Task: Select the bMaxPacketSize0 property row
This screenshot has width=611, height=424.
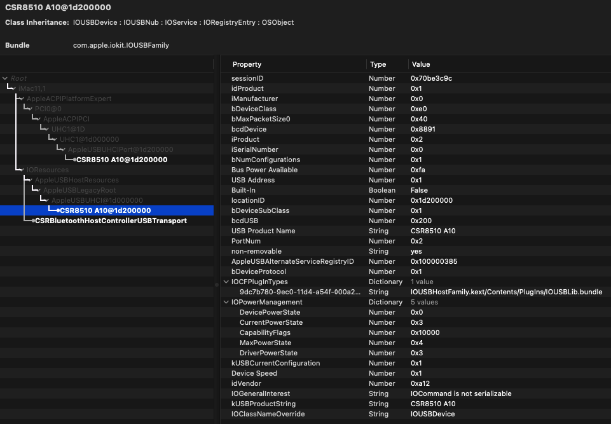Action: [415, 119]
